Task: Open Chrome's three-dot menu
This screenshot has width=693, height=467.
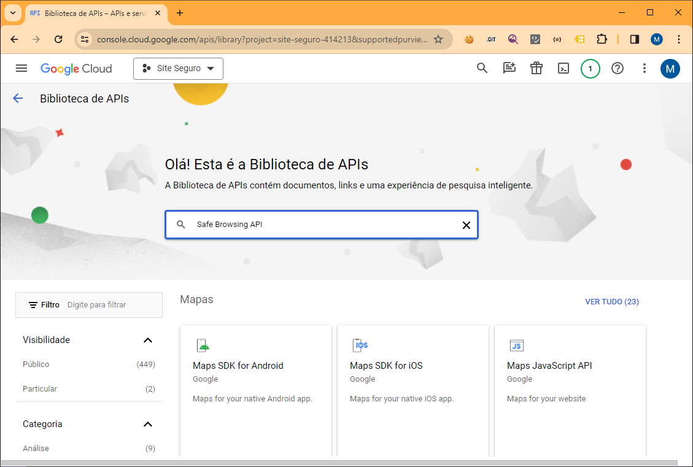Action: pos(679,39)
